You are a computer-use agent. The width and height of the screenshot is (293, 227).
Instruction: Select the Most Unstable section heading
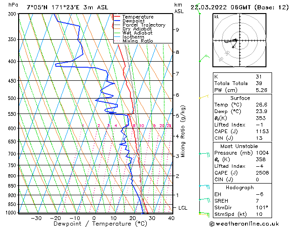pos(239,146)
